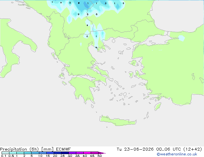204x157 pixels.
Task: Click the 30–35 mm purple legend swatch
Action: point(72,153)
